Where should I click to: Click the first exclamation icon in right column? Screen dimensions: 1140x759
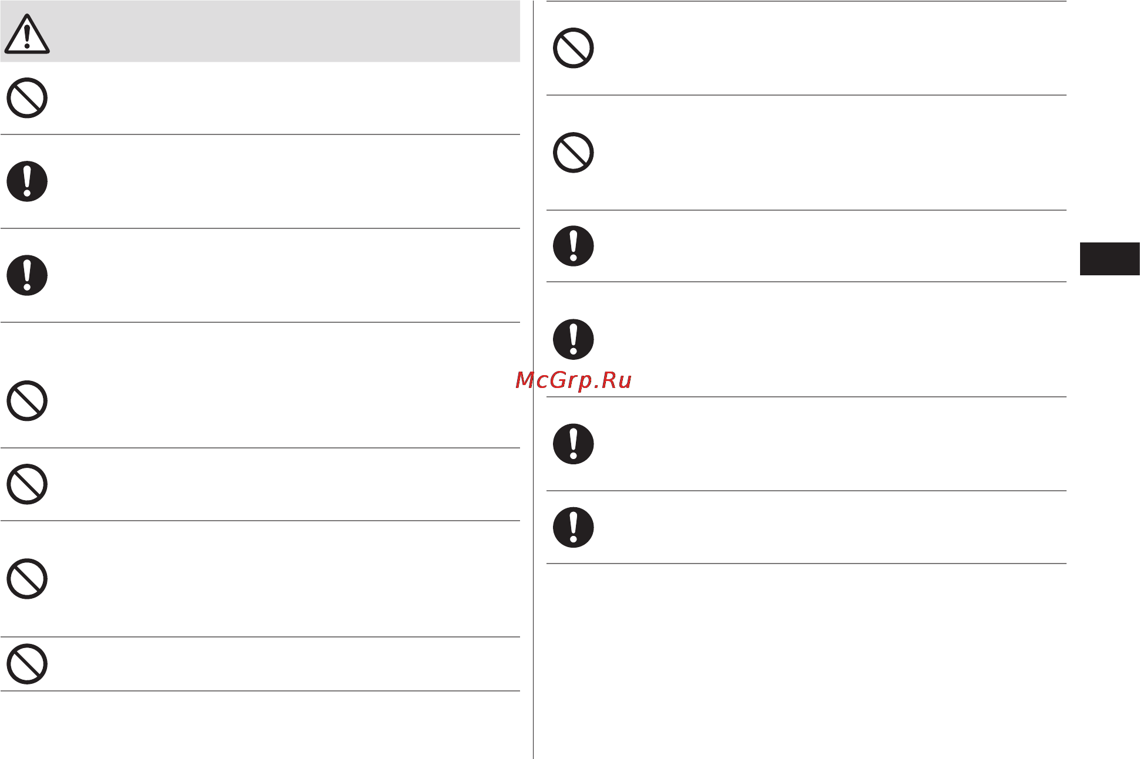(x=574, y=246)
